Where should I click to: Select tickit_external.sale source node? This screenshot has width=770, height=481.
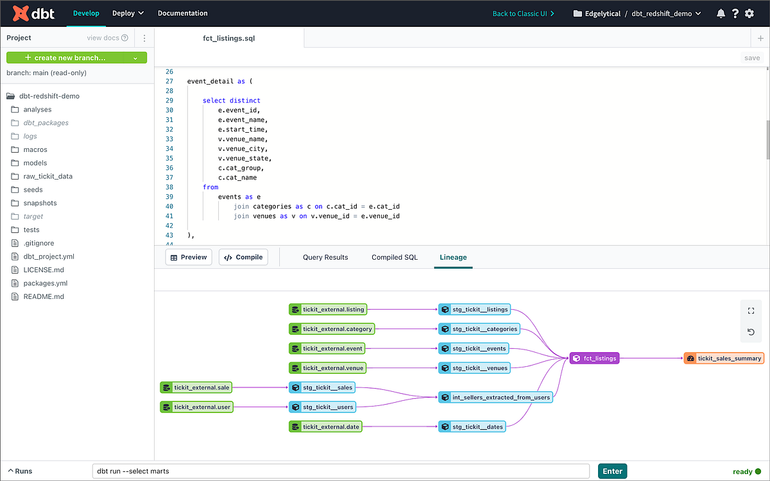(196, 387)
